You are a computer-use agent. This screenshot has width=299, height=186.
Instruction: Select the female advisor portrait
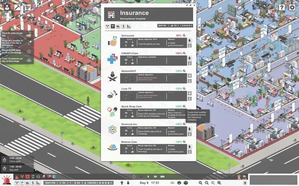[x=239, y=177]
